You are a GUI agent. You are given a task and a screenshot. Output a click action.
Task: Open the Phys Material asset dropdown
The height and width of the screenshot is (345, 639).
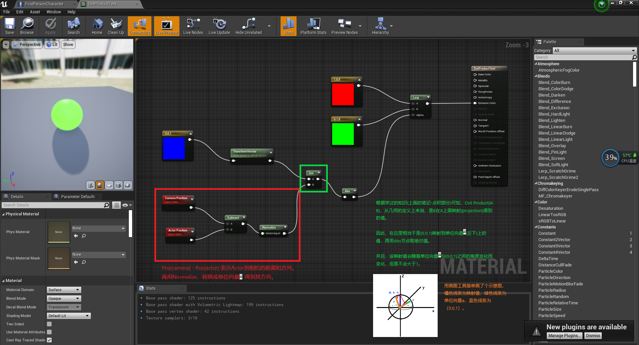(x=99, y=228)
